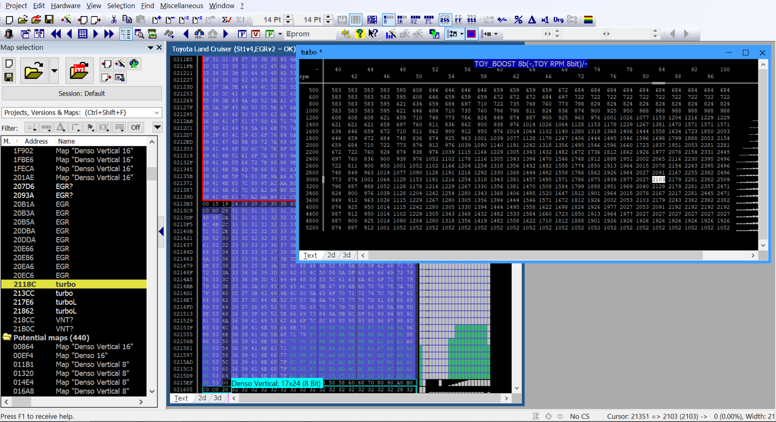Screen dimensions: 776x422
Task: Click the blue F function button icon
Action: (x=242, y=34)
